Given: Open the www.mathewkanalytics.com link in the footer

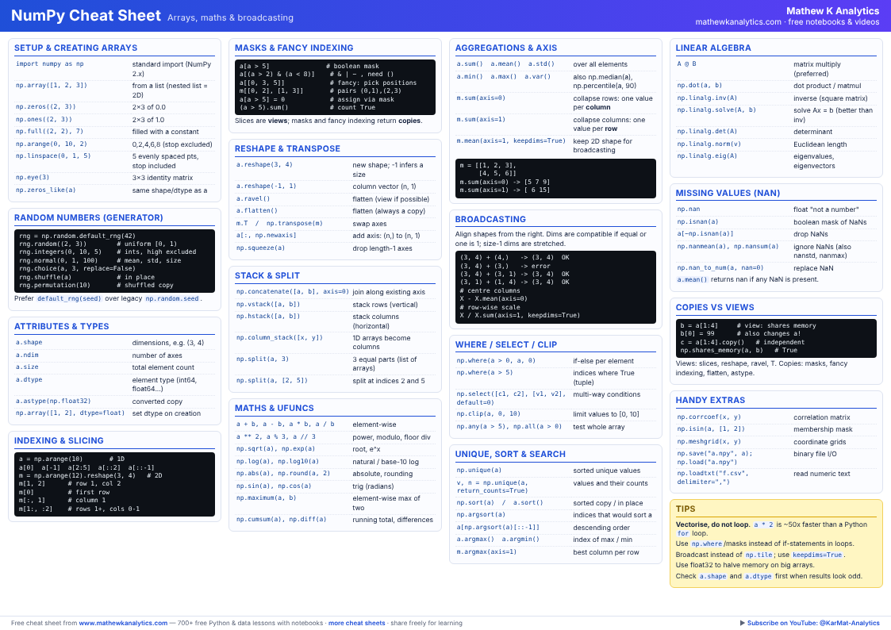Looking at the screenshot, I should [123, 623].
